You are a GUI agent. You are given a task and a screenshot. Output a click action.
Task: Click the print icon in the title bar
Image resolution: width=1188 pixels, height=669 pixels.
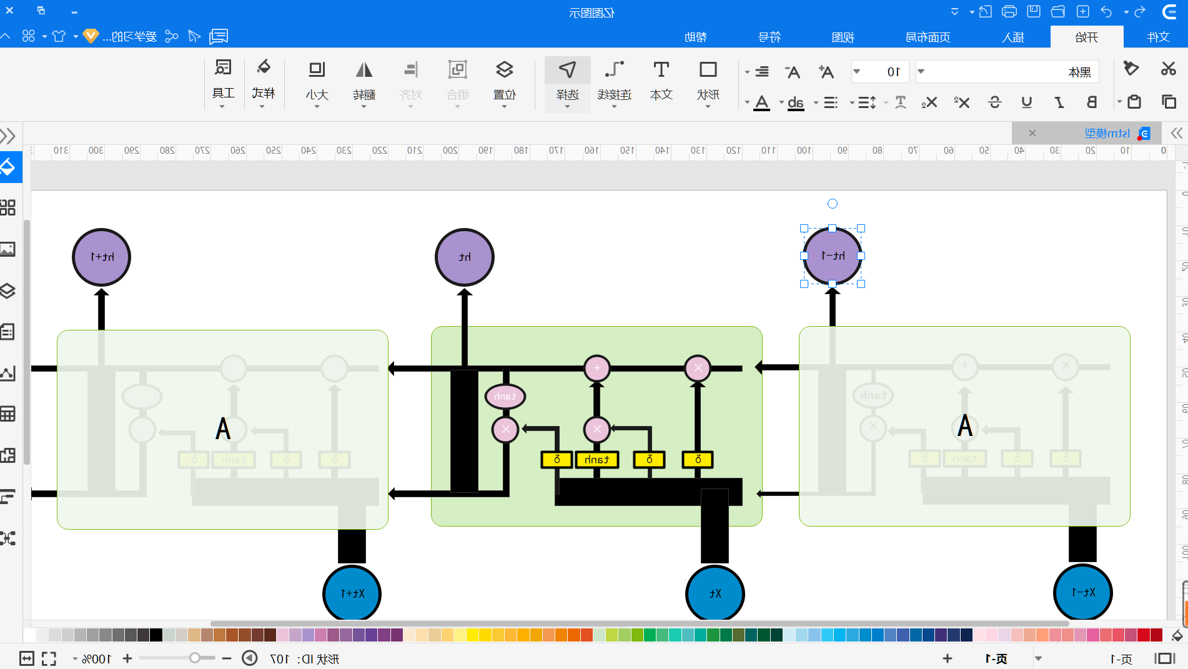click(x=1009, y=11)
